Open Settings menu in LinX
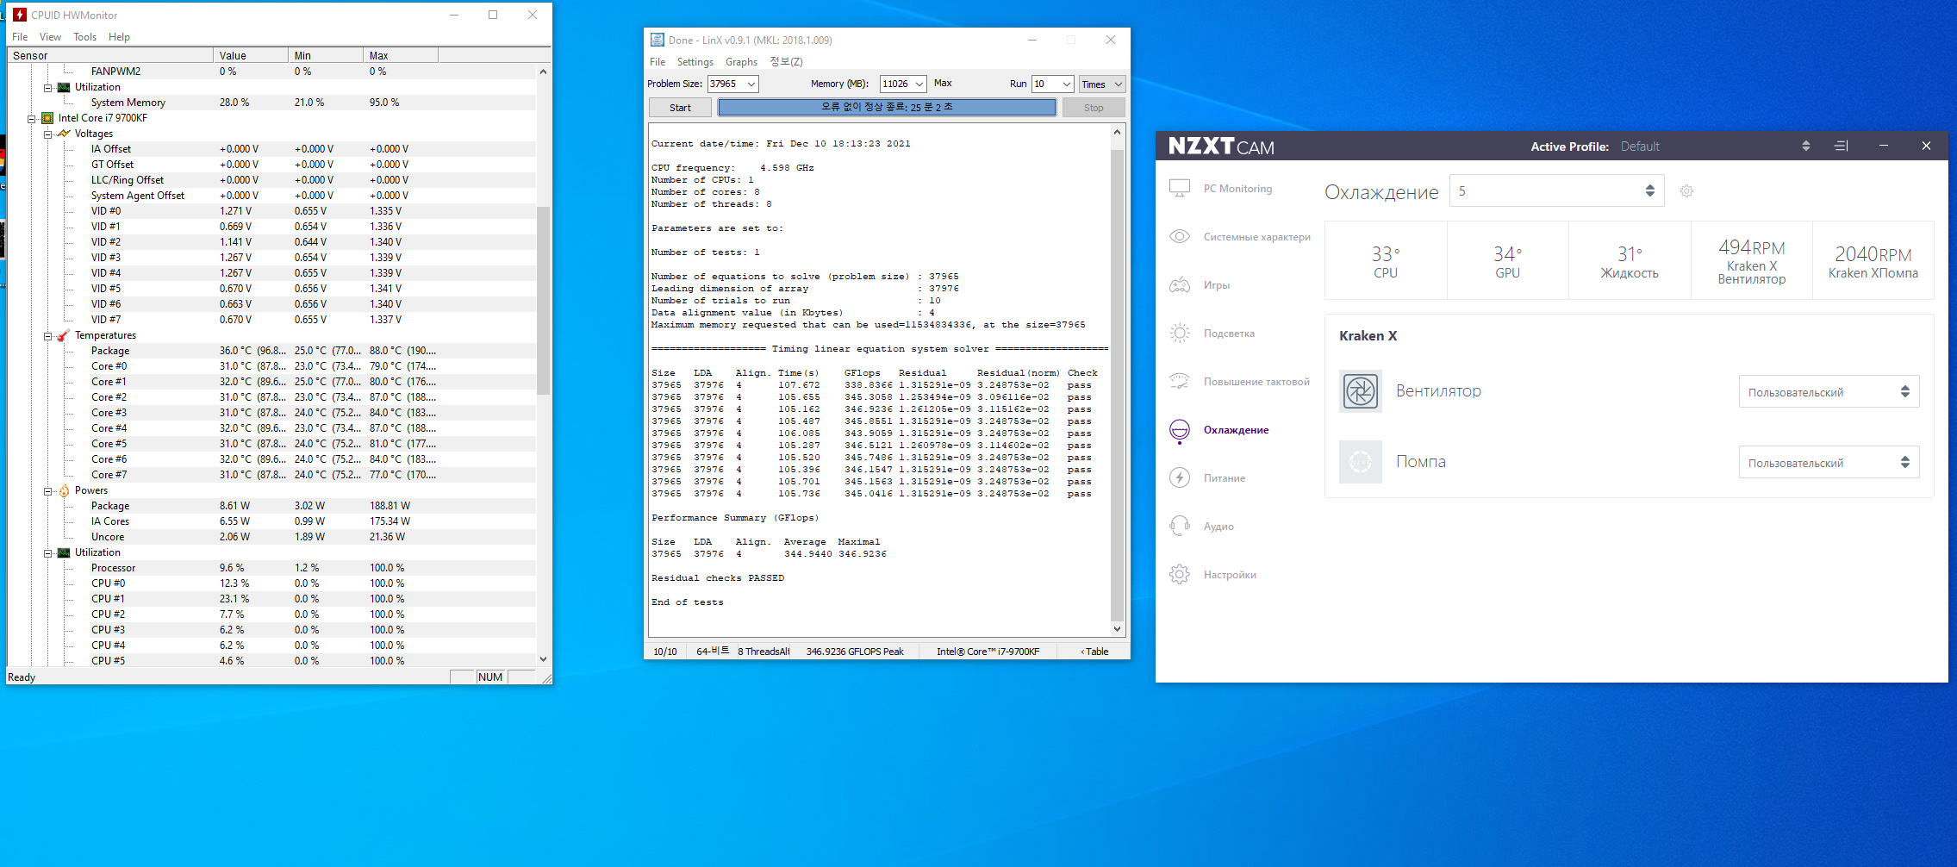1957x867 pixels. click(x=695, y=62)
